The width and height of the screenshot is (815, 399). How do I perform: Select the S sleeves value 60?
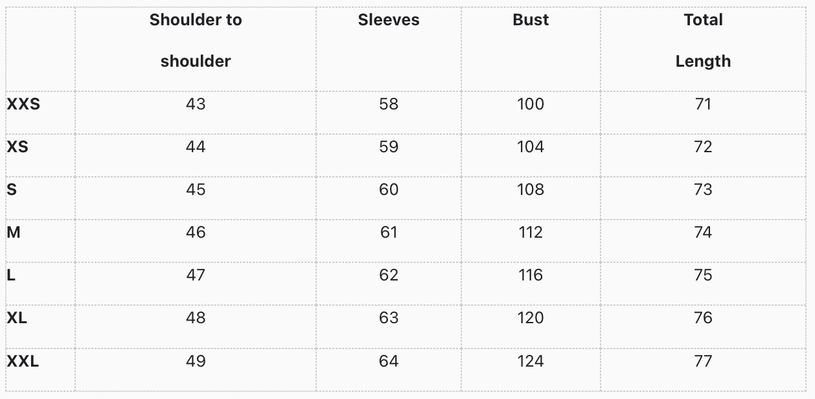pos(389,190)
